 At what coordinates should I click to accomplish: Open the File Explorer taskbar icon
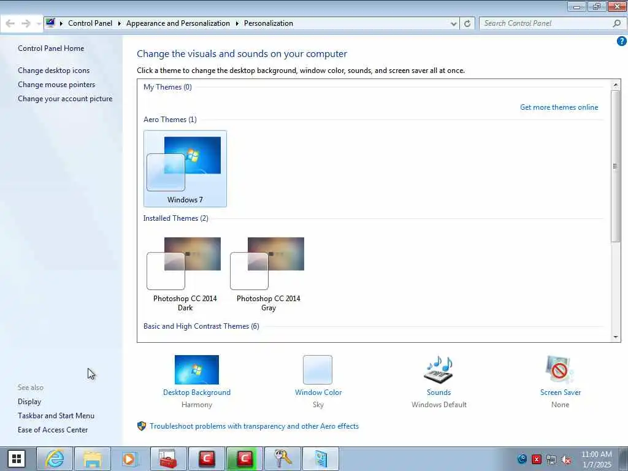coord(93,459)
